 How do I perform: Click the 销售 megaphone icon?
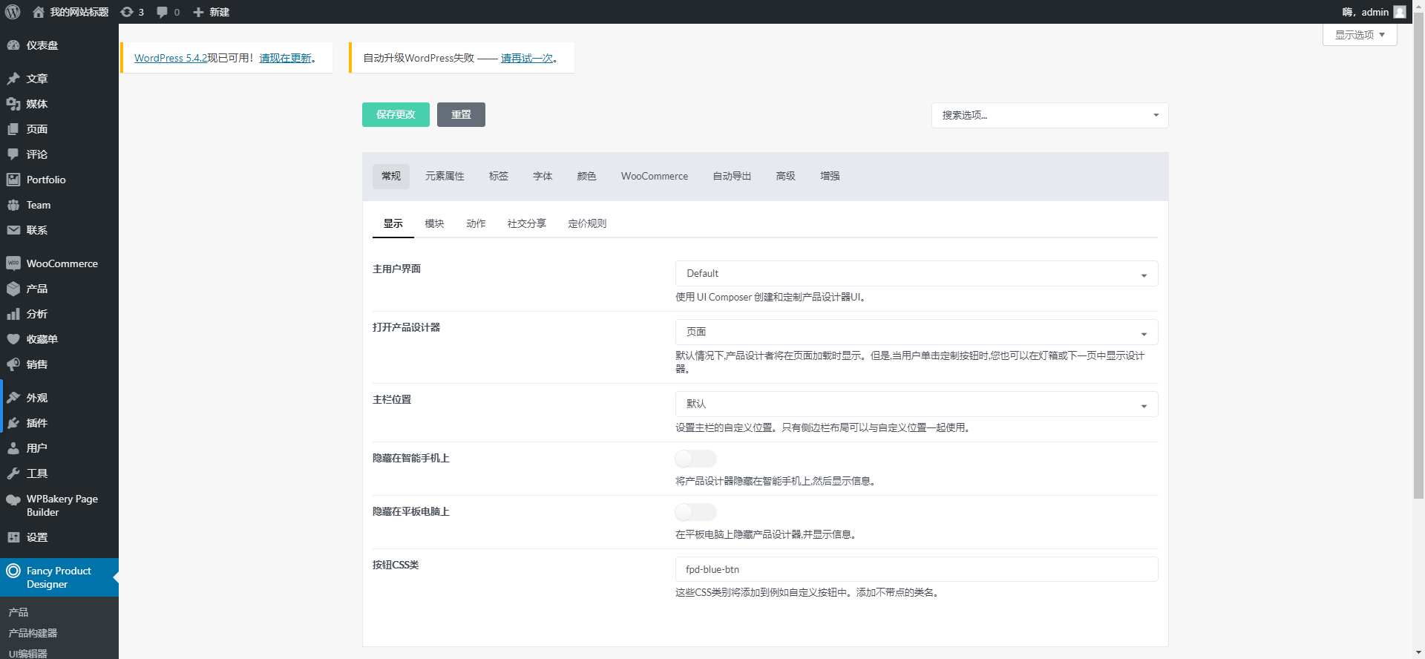13,364
